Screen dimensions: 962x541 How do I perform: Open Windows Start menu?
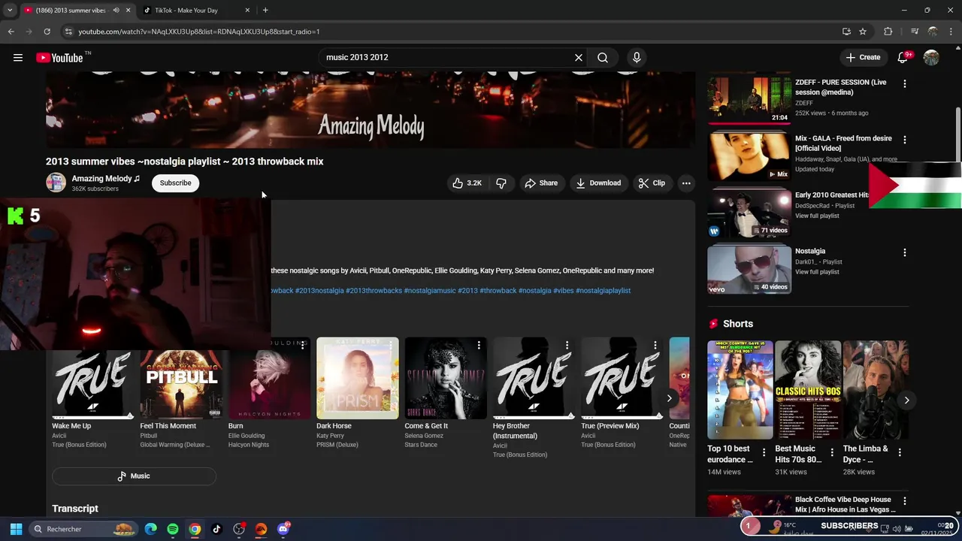click(16, 529)
